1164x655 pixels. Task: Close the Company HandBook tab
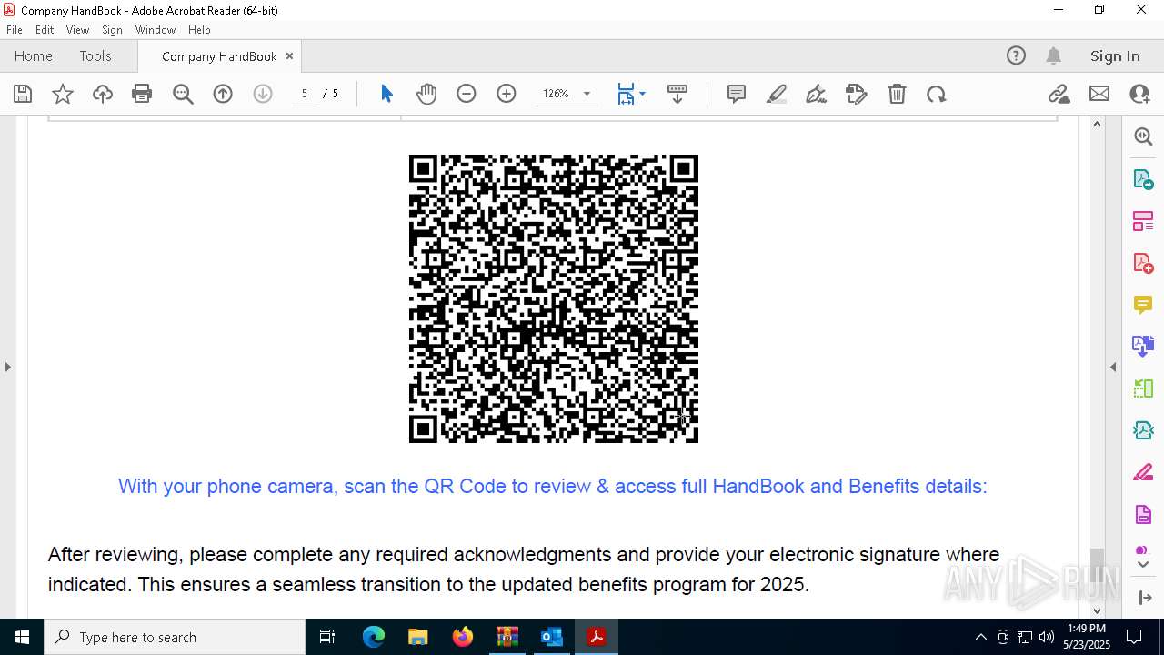tap(289, 55)
